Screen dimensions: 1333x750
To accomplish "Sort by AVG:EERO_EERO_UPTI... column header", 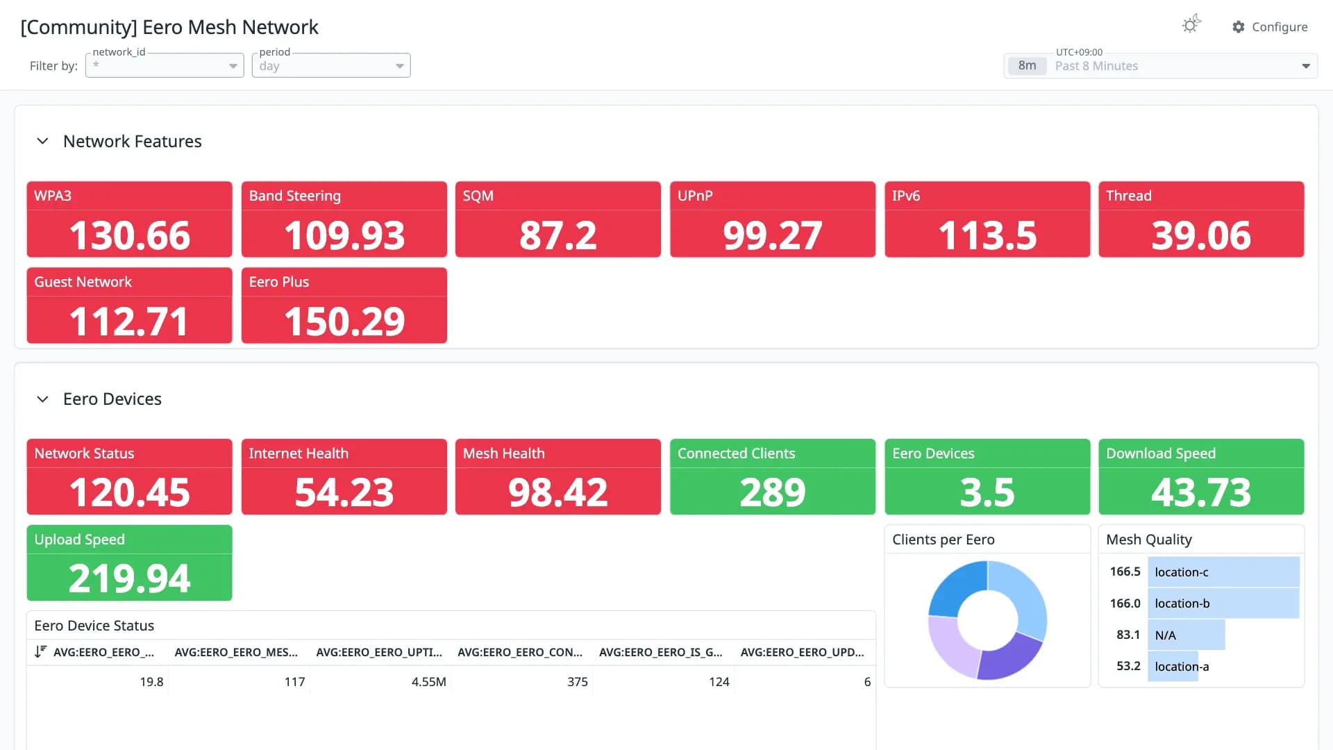I will pyautogui.click(x=379, y=652).
